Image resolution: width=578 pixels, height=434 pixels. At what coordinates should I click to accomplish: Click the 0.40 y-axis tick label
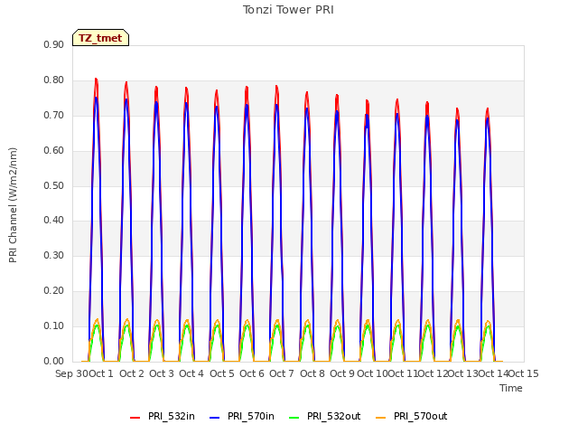tap(54, 221)
